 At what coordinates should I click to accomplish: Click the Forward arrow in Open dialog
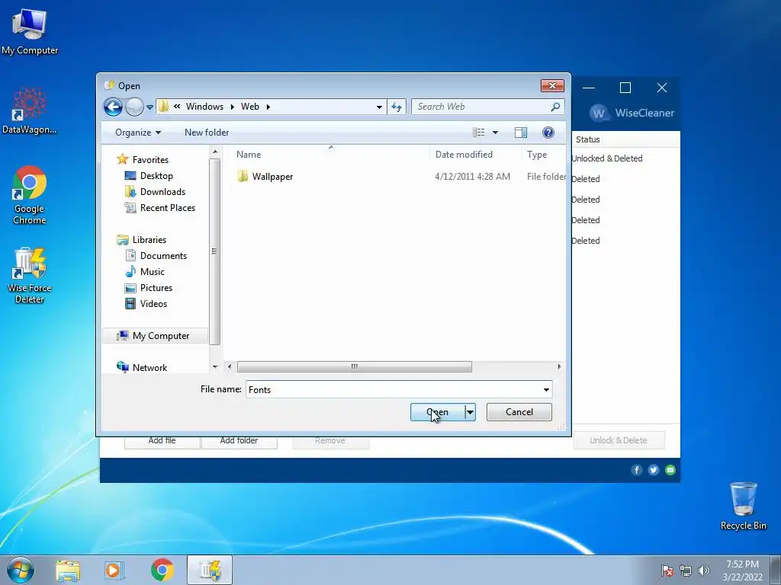[134, 107]
